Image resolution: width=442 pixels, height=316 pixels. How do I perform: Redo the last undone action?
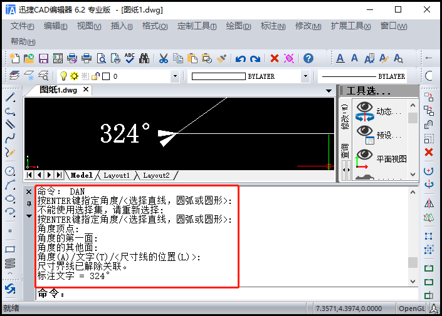coord(255,59)
